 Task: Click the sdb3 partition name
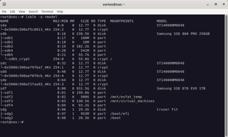[9, 46]
